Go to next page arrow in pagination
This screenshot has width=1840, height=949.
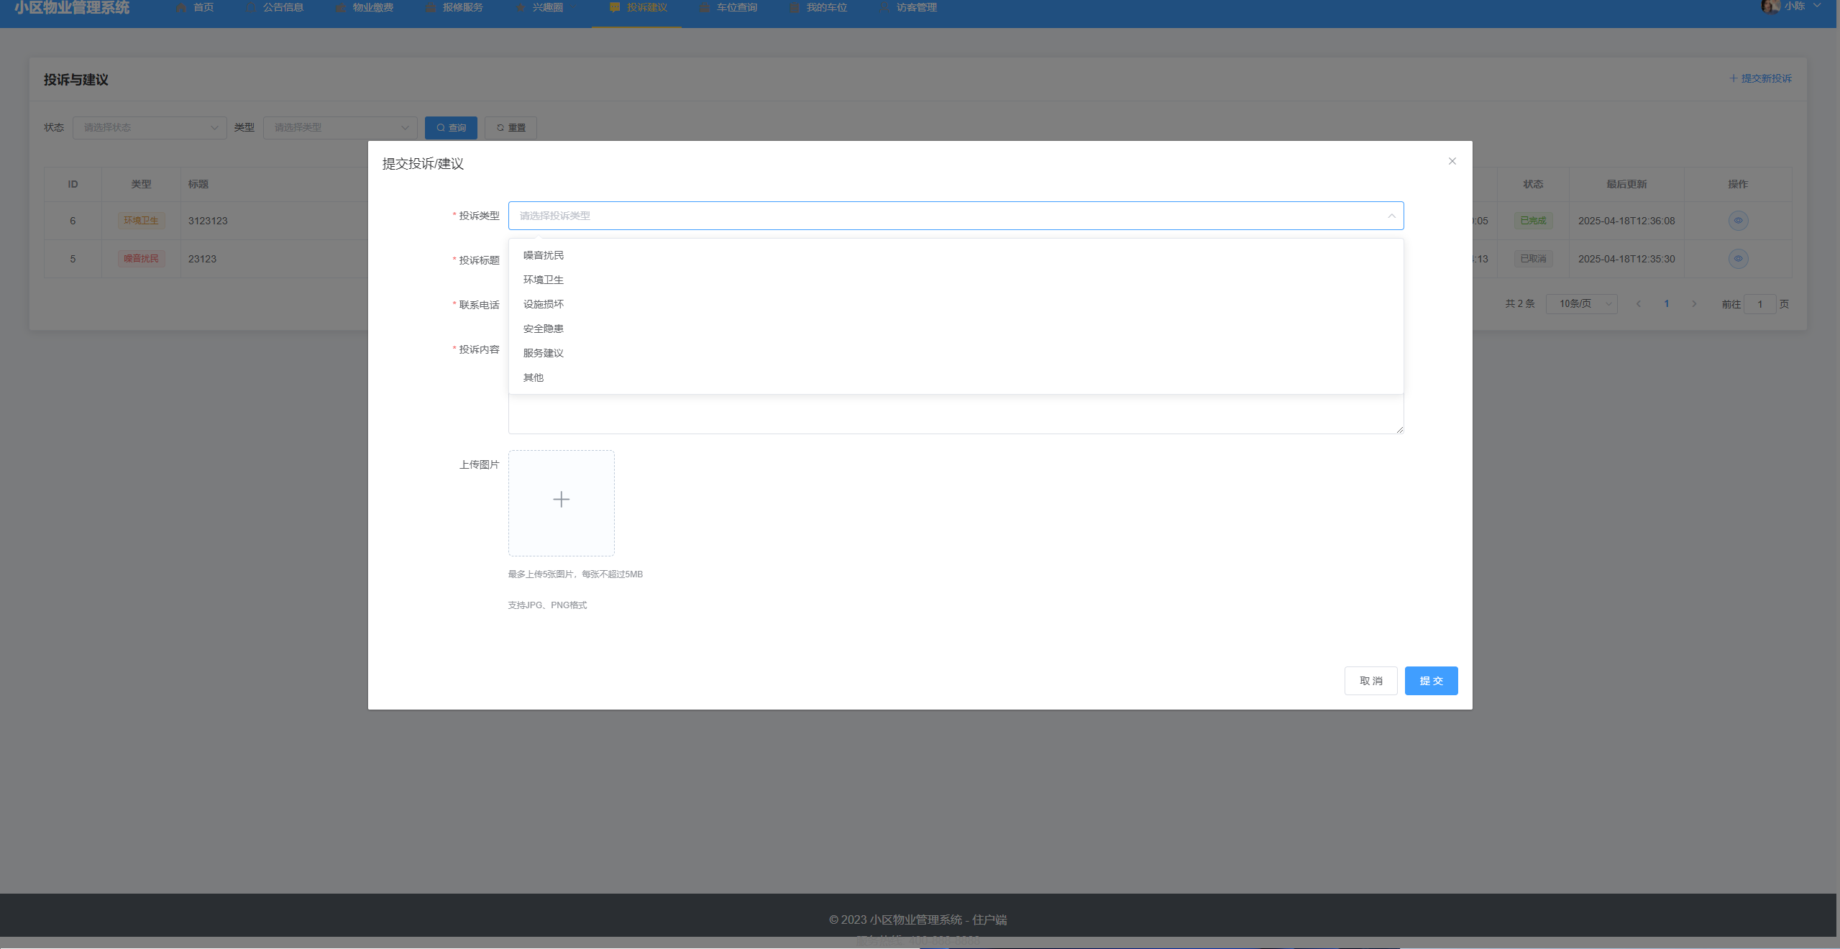[x=1694, y=304]
